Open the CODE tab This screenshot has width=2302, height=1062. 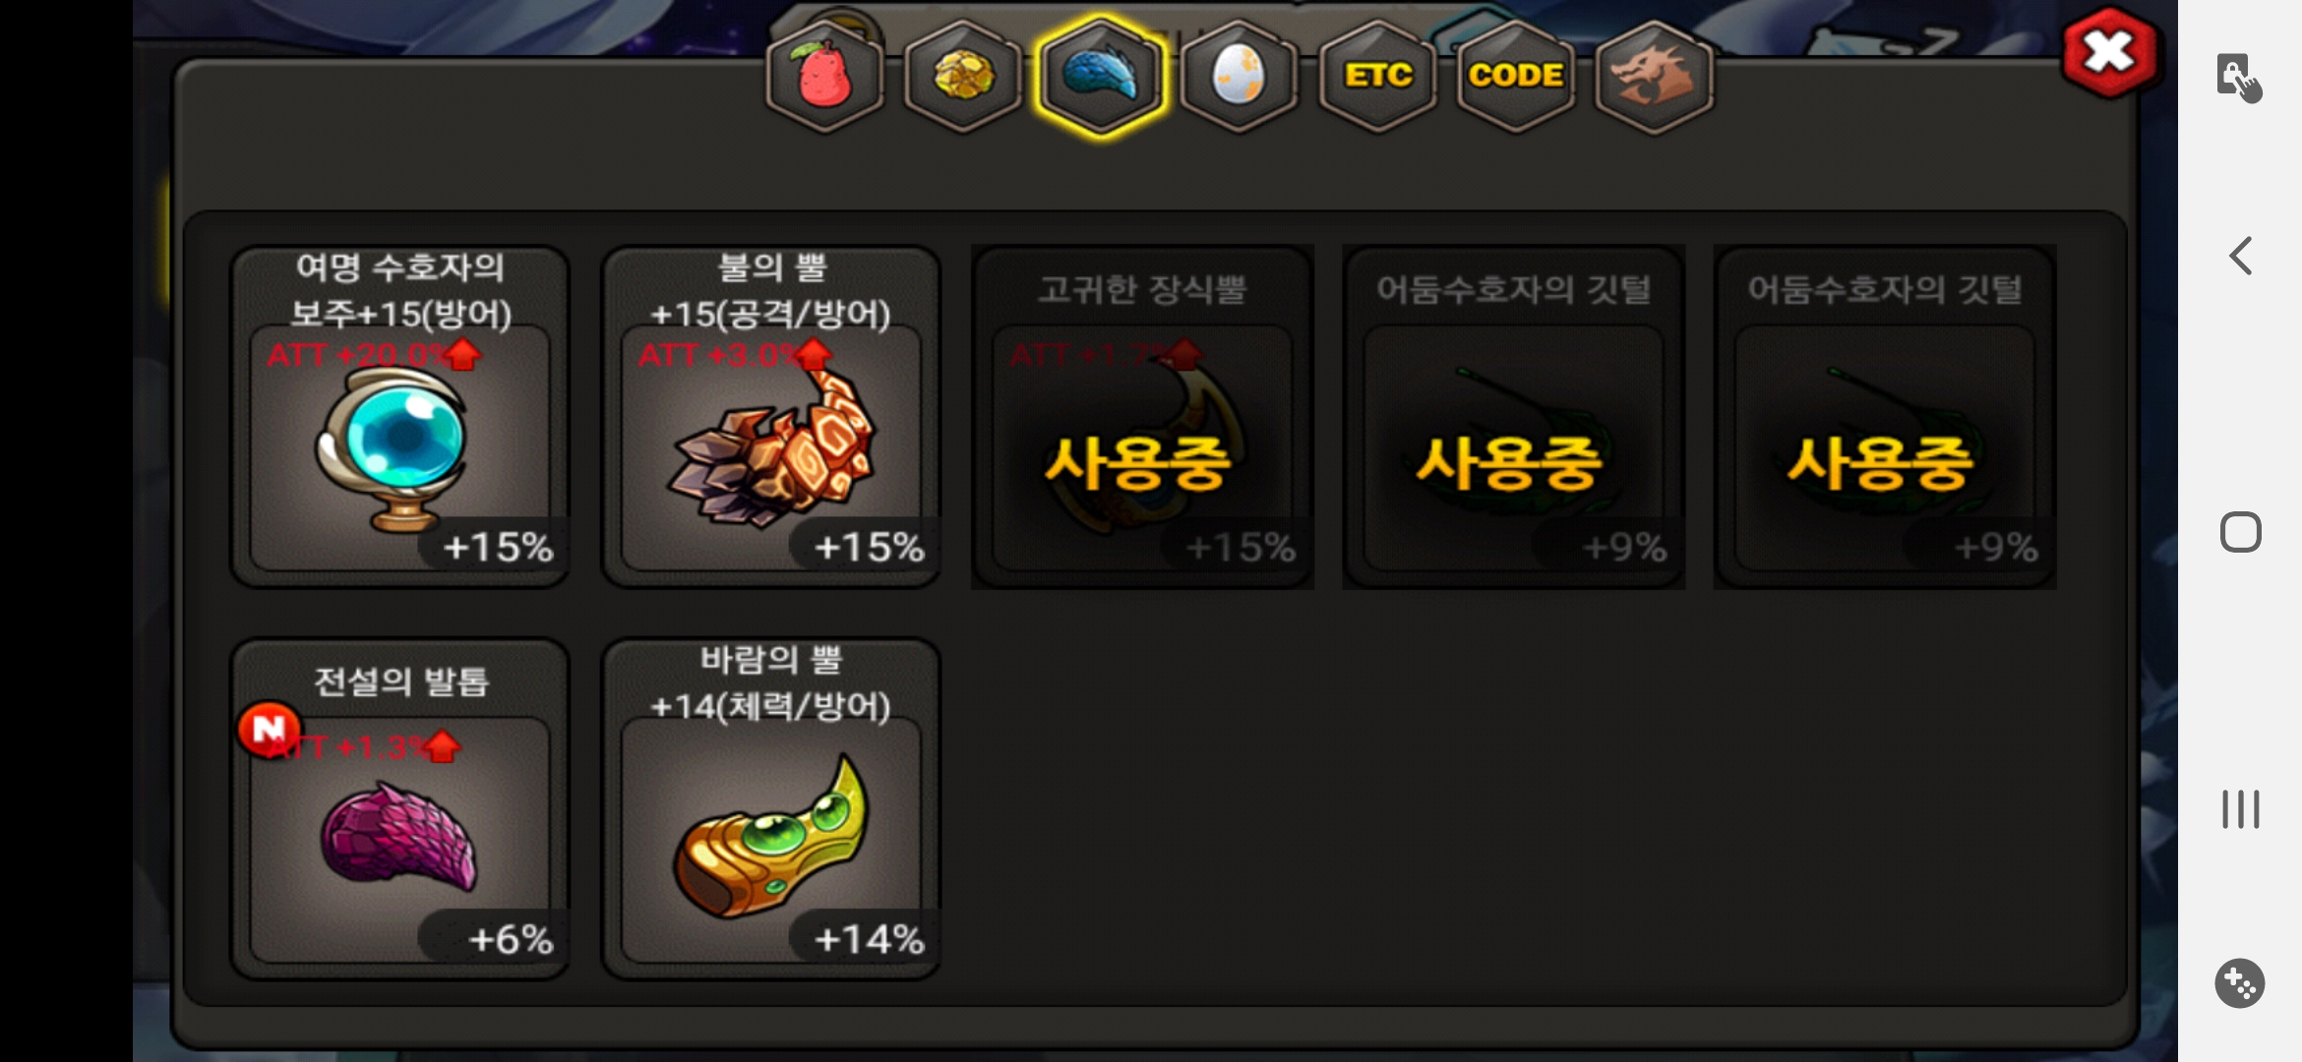(1515, 77)
